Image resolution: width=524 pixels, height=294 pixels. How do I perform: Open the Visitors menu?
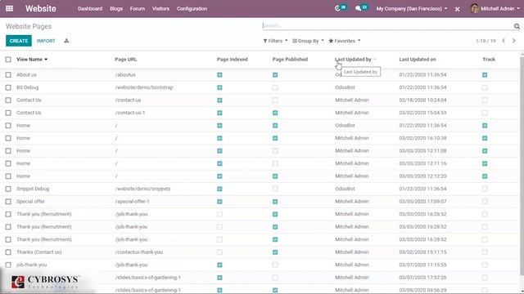[x=160, y=9]
